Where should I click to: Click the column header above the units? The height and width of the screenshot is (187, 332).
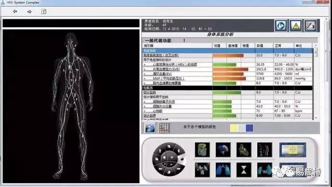pyautogui.click(x=303, y=45)
